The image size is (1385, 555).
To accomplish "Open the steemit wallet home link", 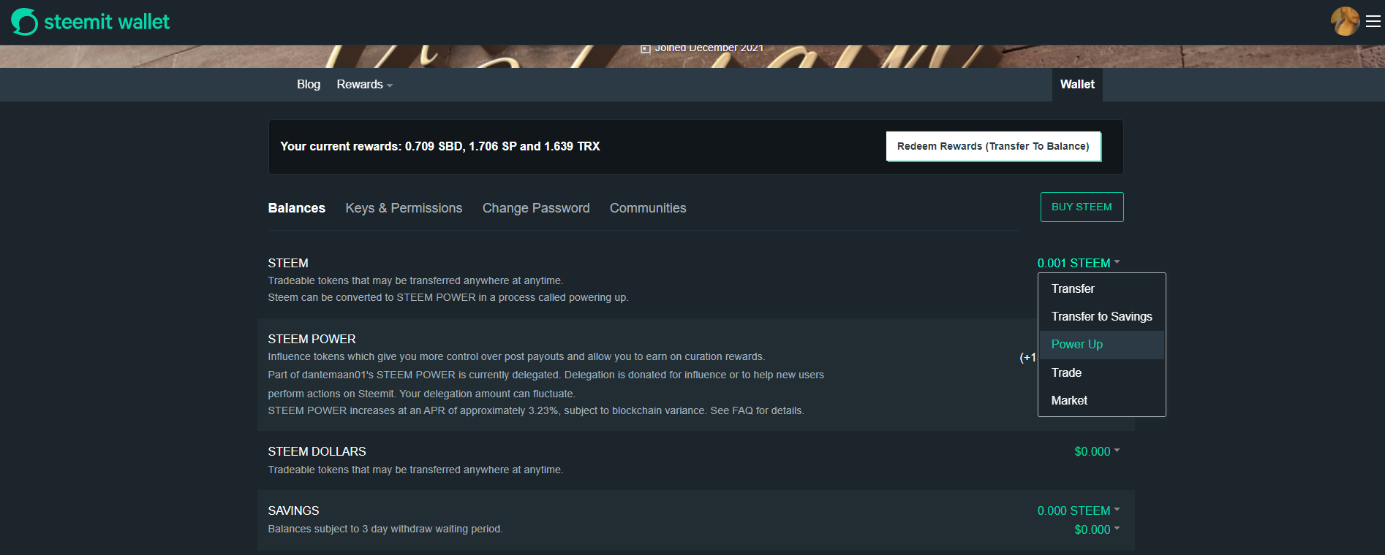I will [91, 22].
